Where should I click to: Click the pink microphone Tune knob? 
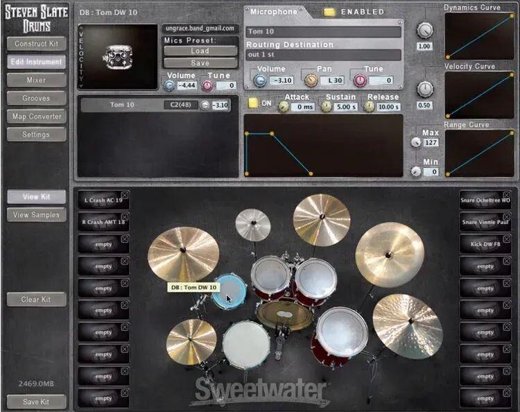[x=360, y=80]
